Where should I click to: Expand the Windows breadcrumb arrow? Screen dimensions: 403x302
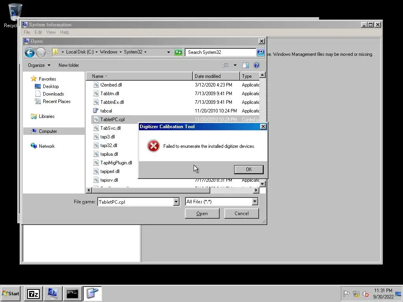click(120, 52)
